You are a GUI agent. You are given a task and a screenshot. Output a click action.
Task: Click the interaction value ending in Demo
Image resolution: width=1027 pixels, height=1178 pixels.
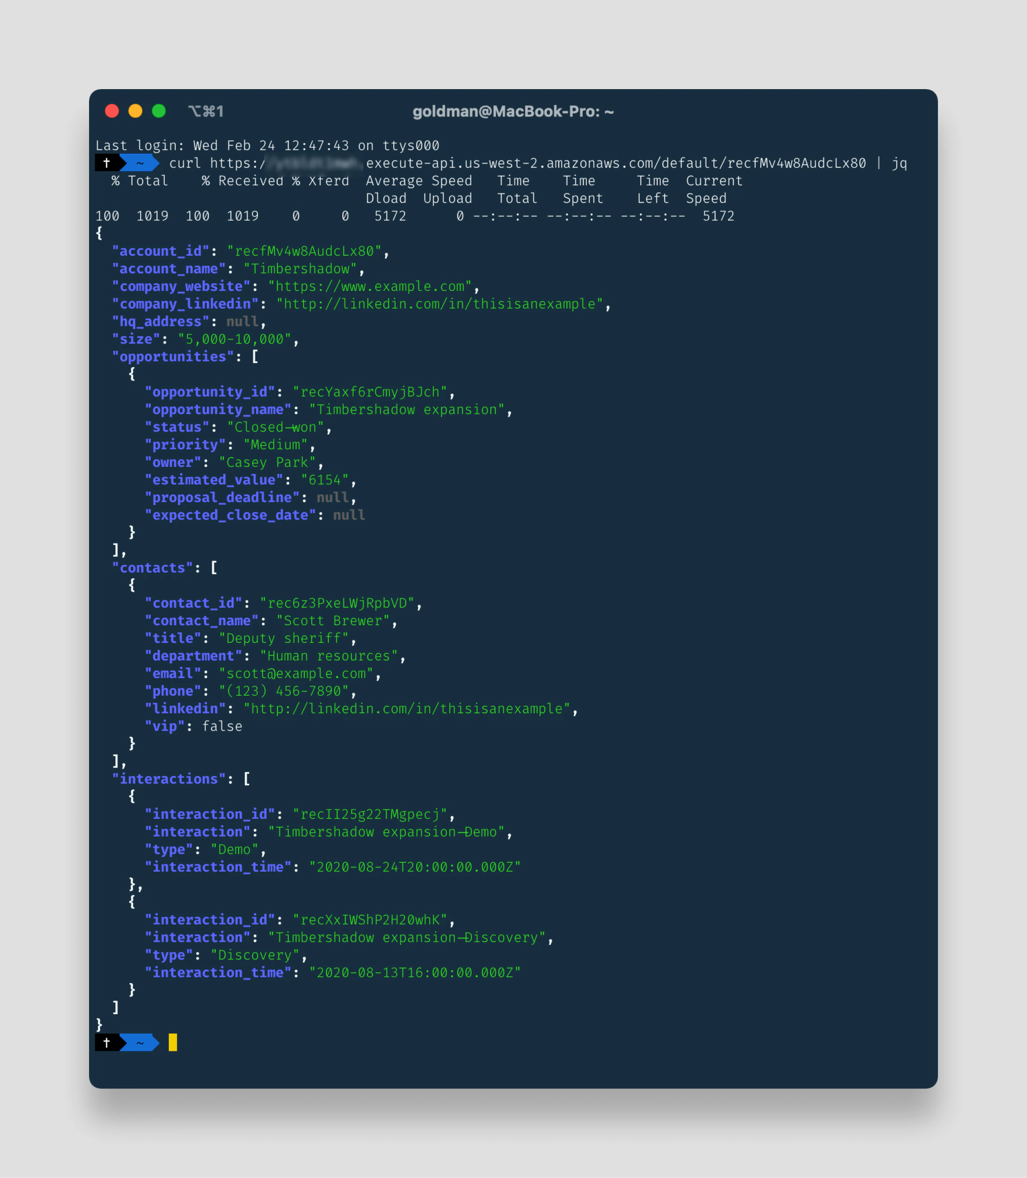click(x=386, y=832)
